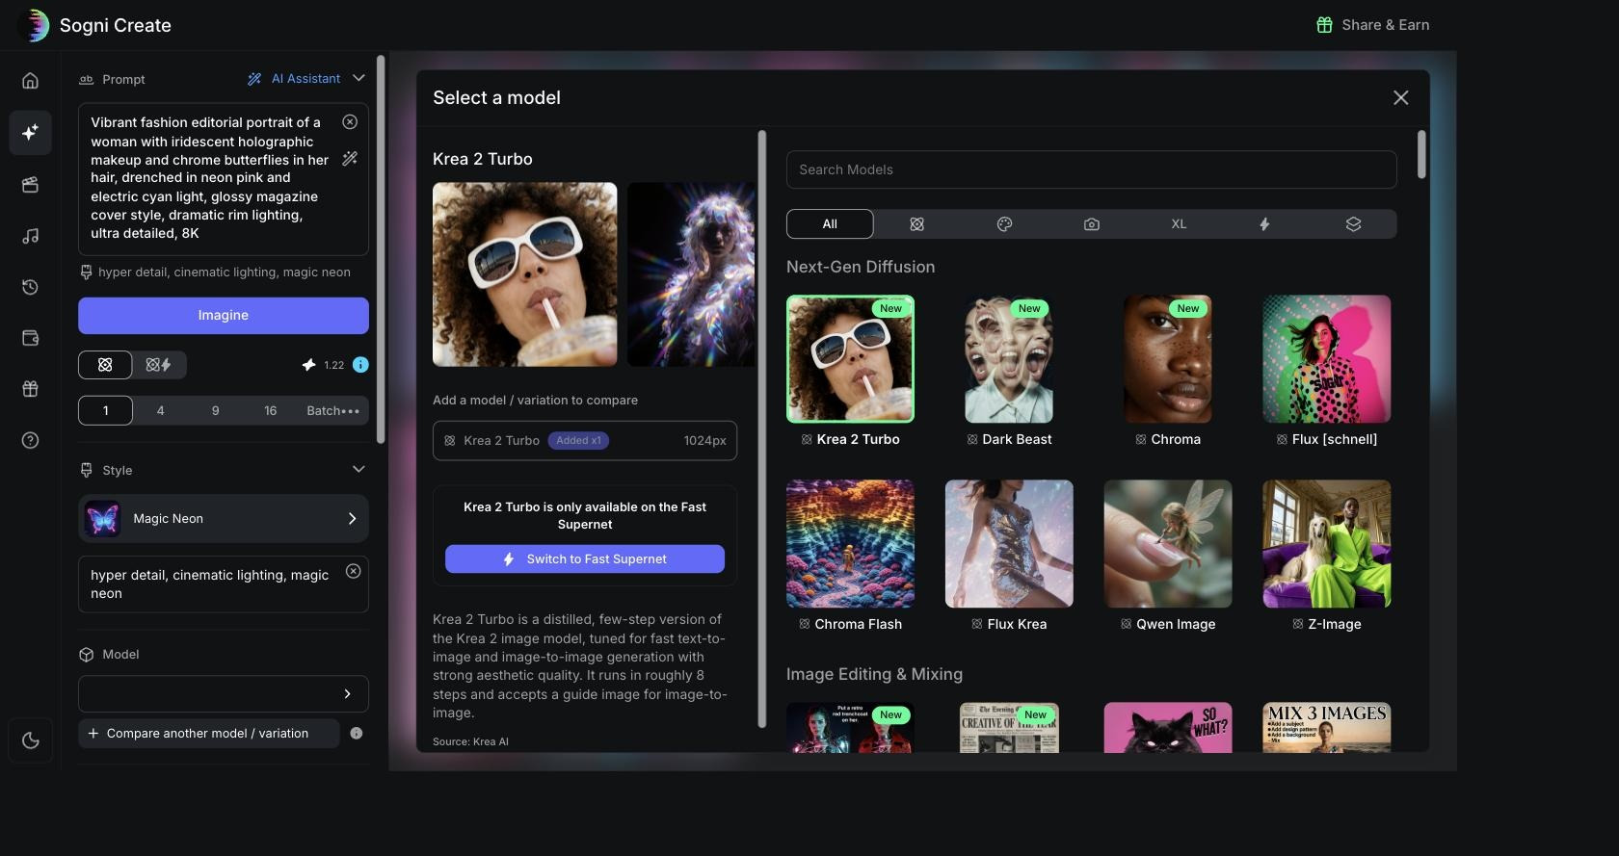Select the Chroma Flash model thumbnail
The width and height of the screenshot is (1619, 856).
pos(850,544)
